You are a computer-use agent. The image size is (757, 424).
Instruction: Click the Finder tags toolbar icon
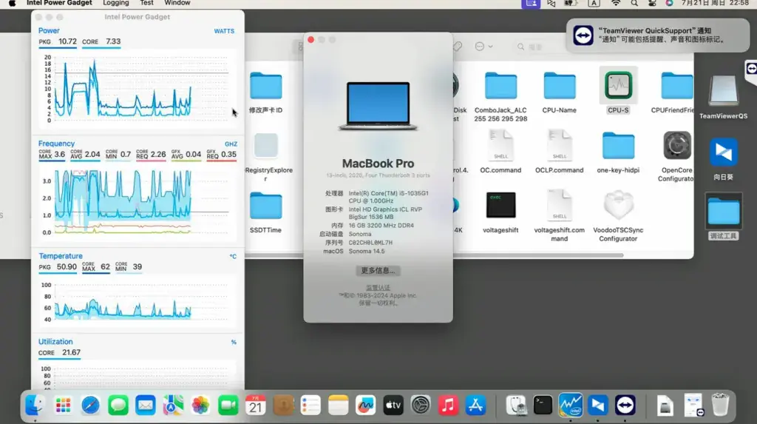[457, 47]
